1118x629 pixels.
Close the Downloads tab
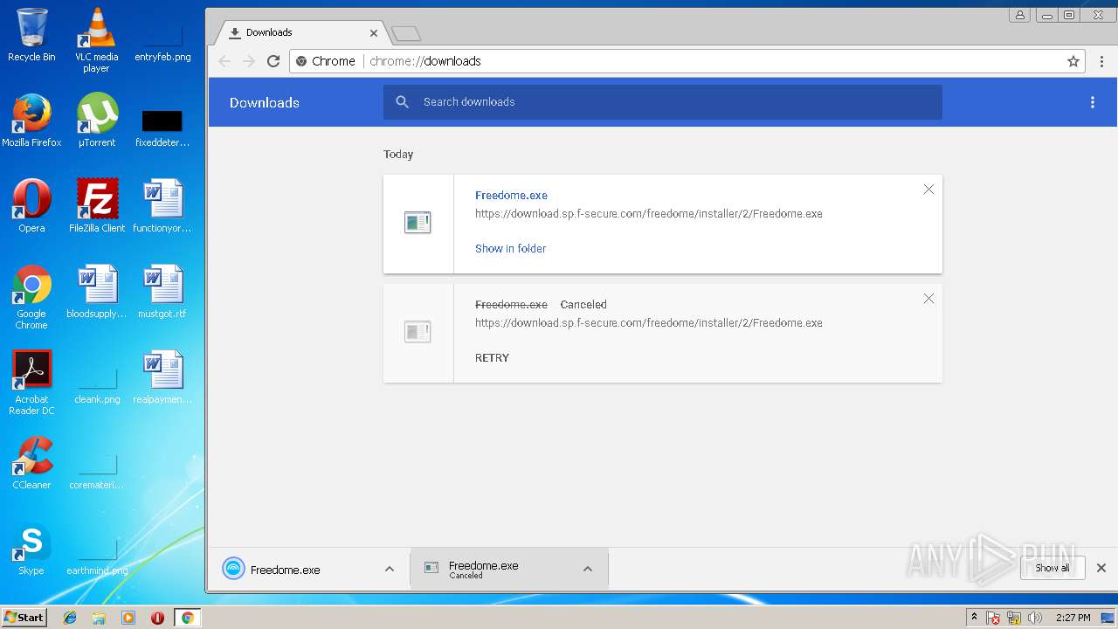point(374,33)
